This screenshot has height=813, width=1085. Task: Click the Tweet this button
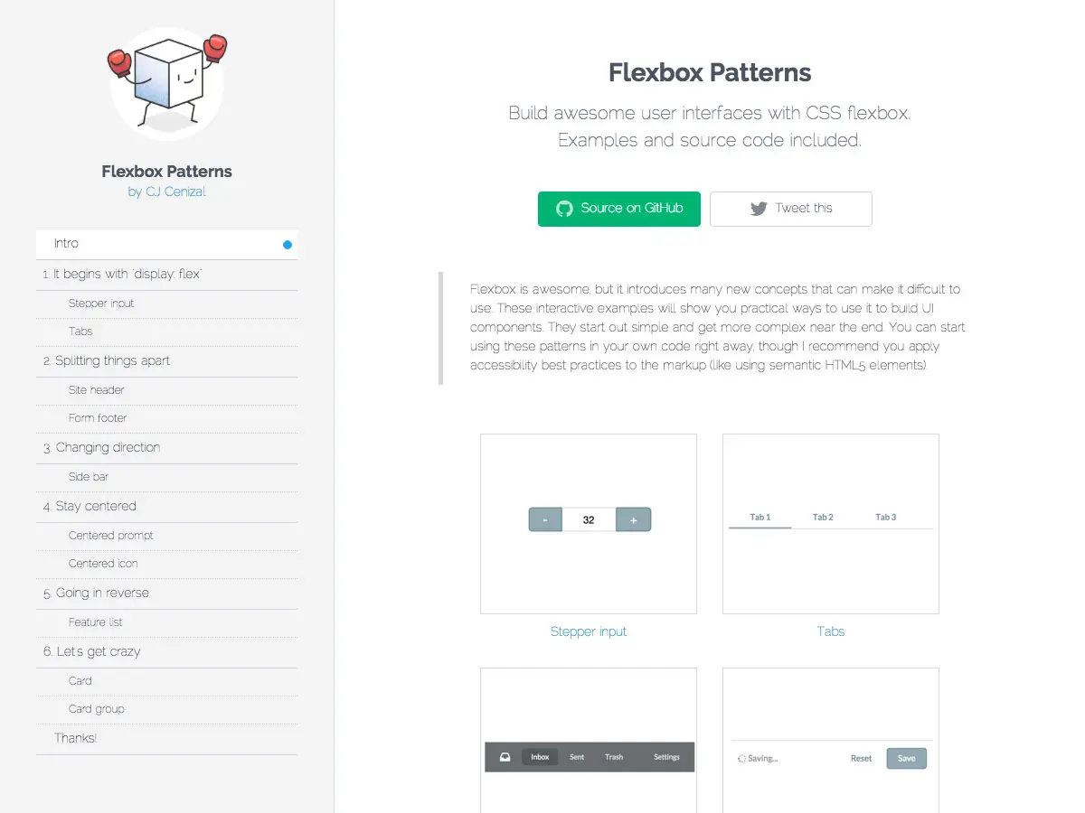(x=790, y=209)
